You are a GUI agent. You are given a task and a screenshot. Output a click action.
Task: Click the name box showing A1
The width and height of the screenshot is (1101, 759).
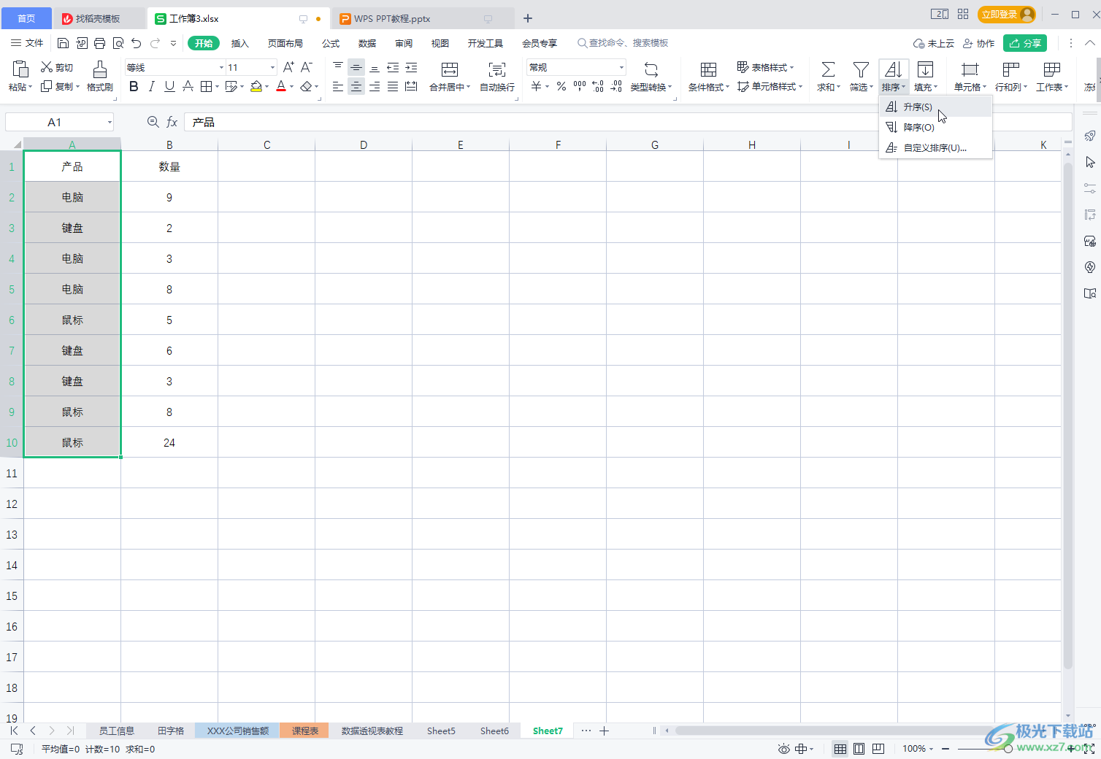pos(55,122)
